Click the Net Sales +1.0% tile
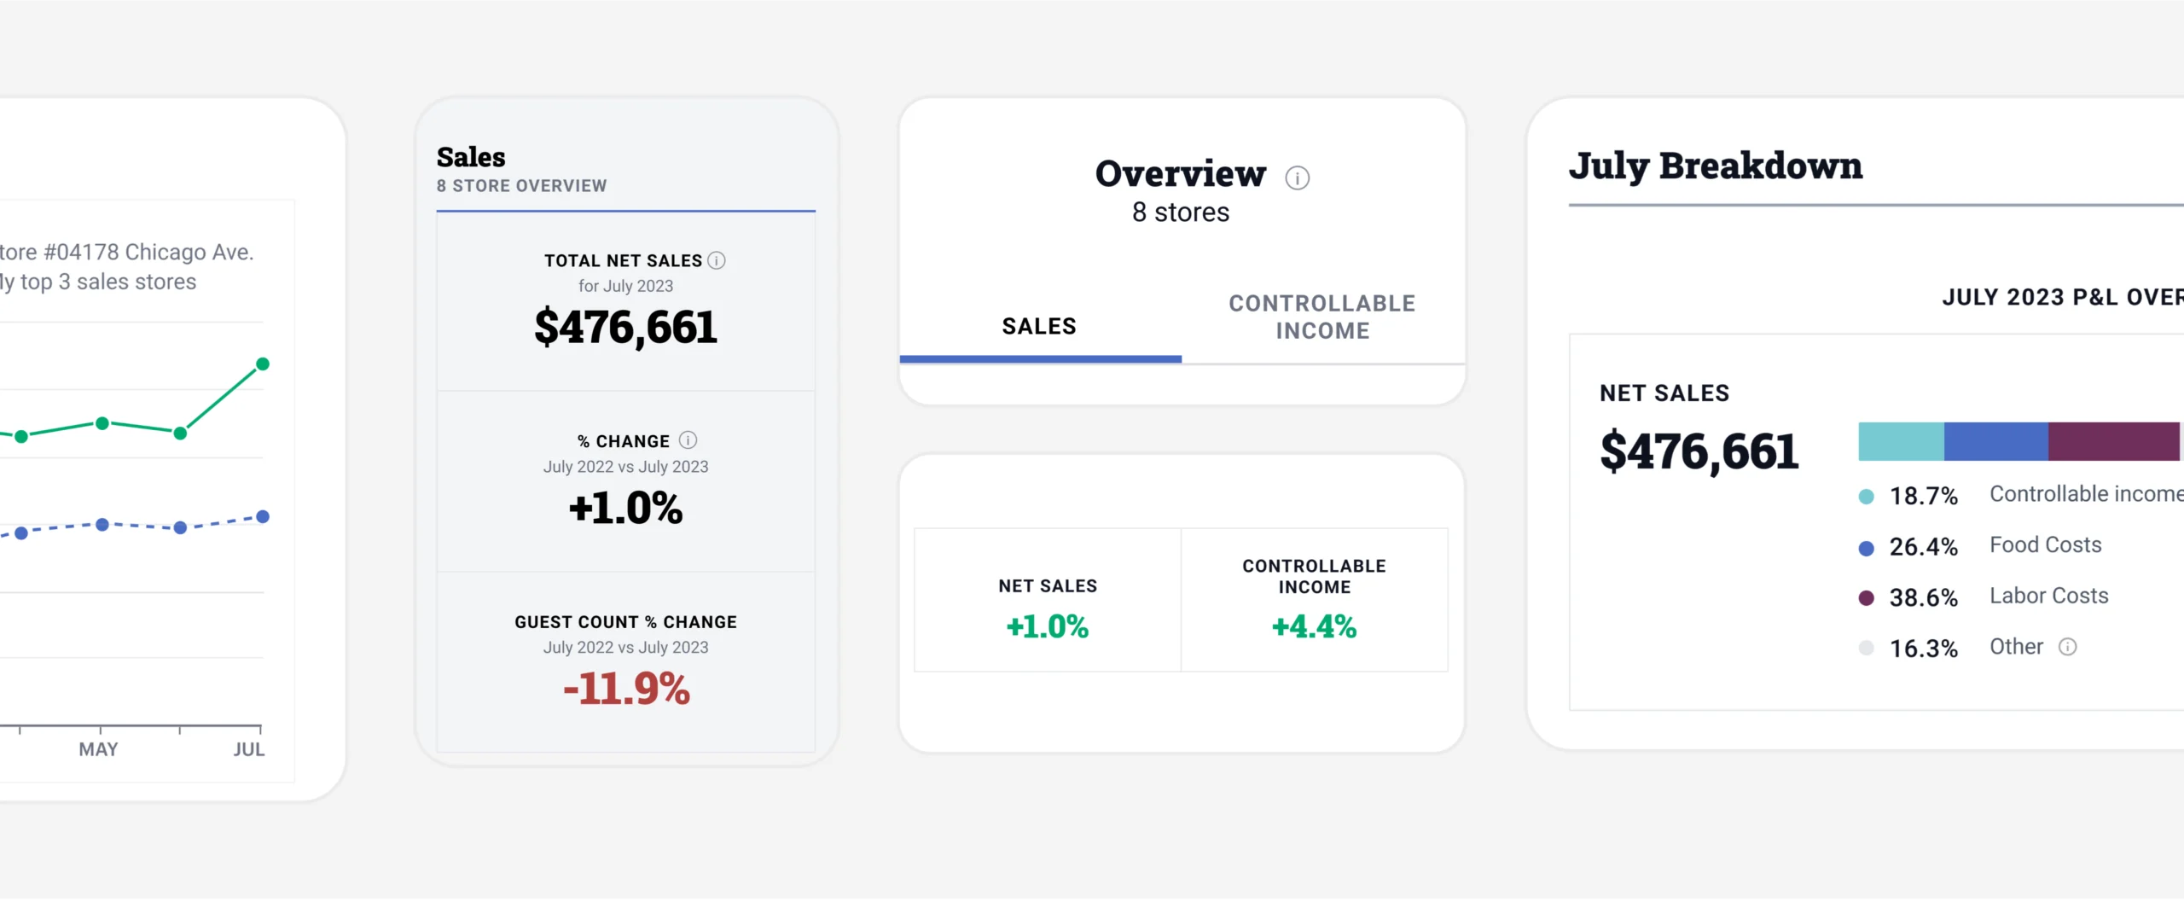 pos(1048,601)
